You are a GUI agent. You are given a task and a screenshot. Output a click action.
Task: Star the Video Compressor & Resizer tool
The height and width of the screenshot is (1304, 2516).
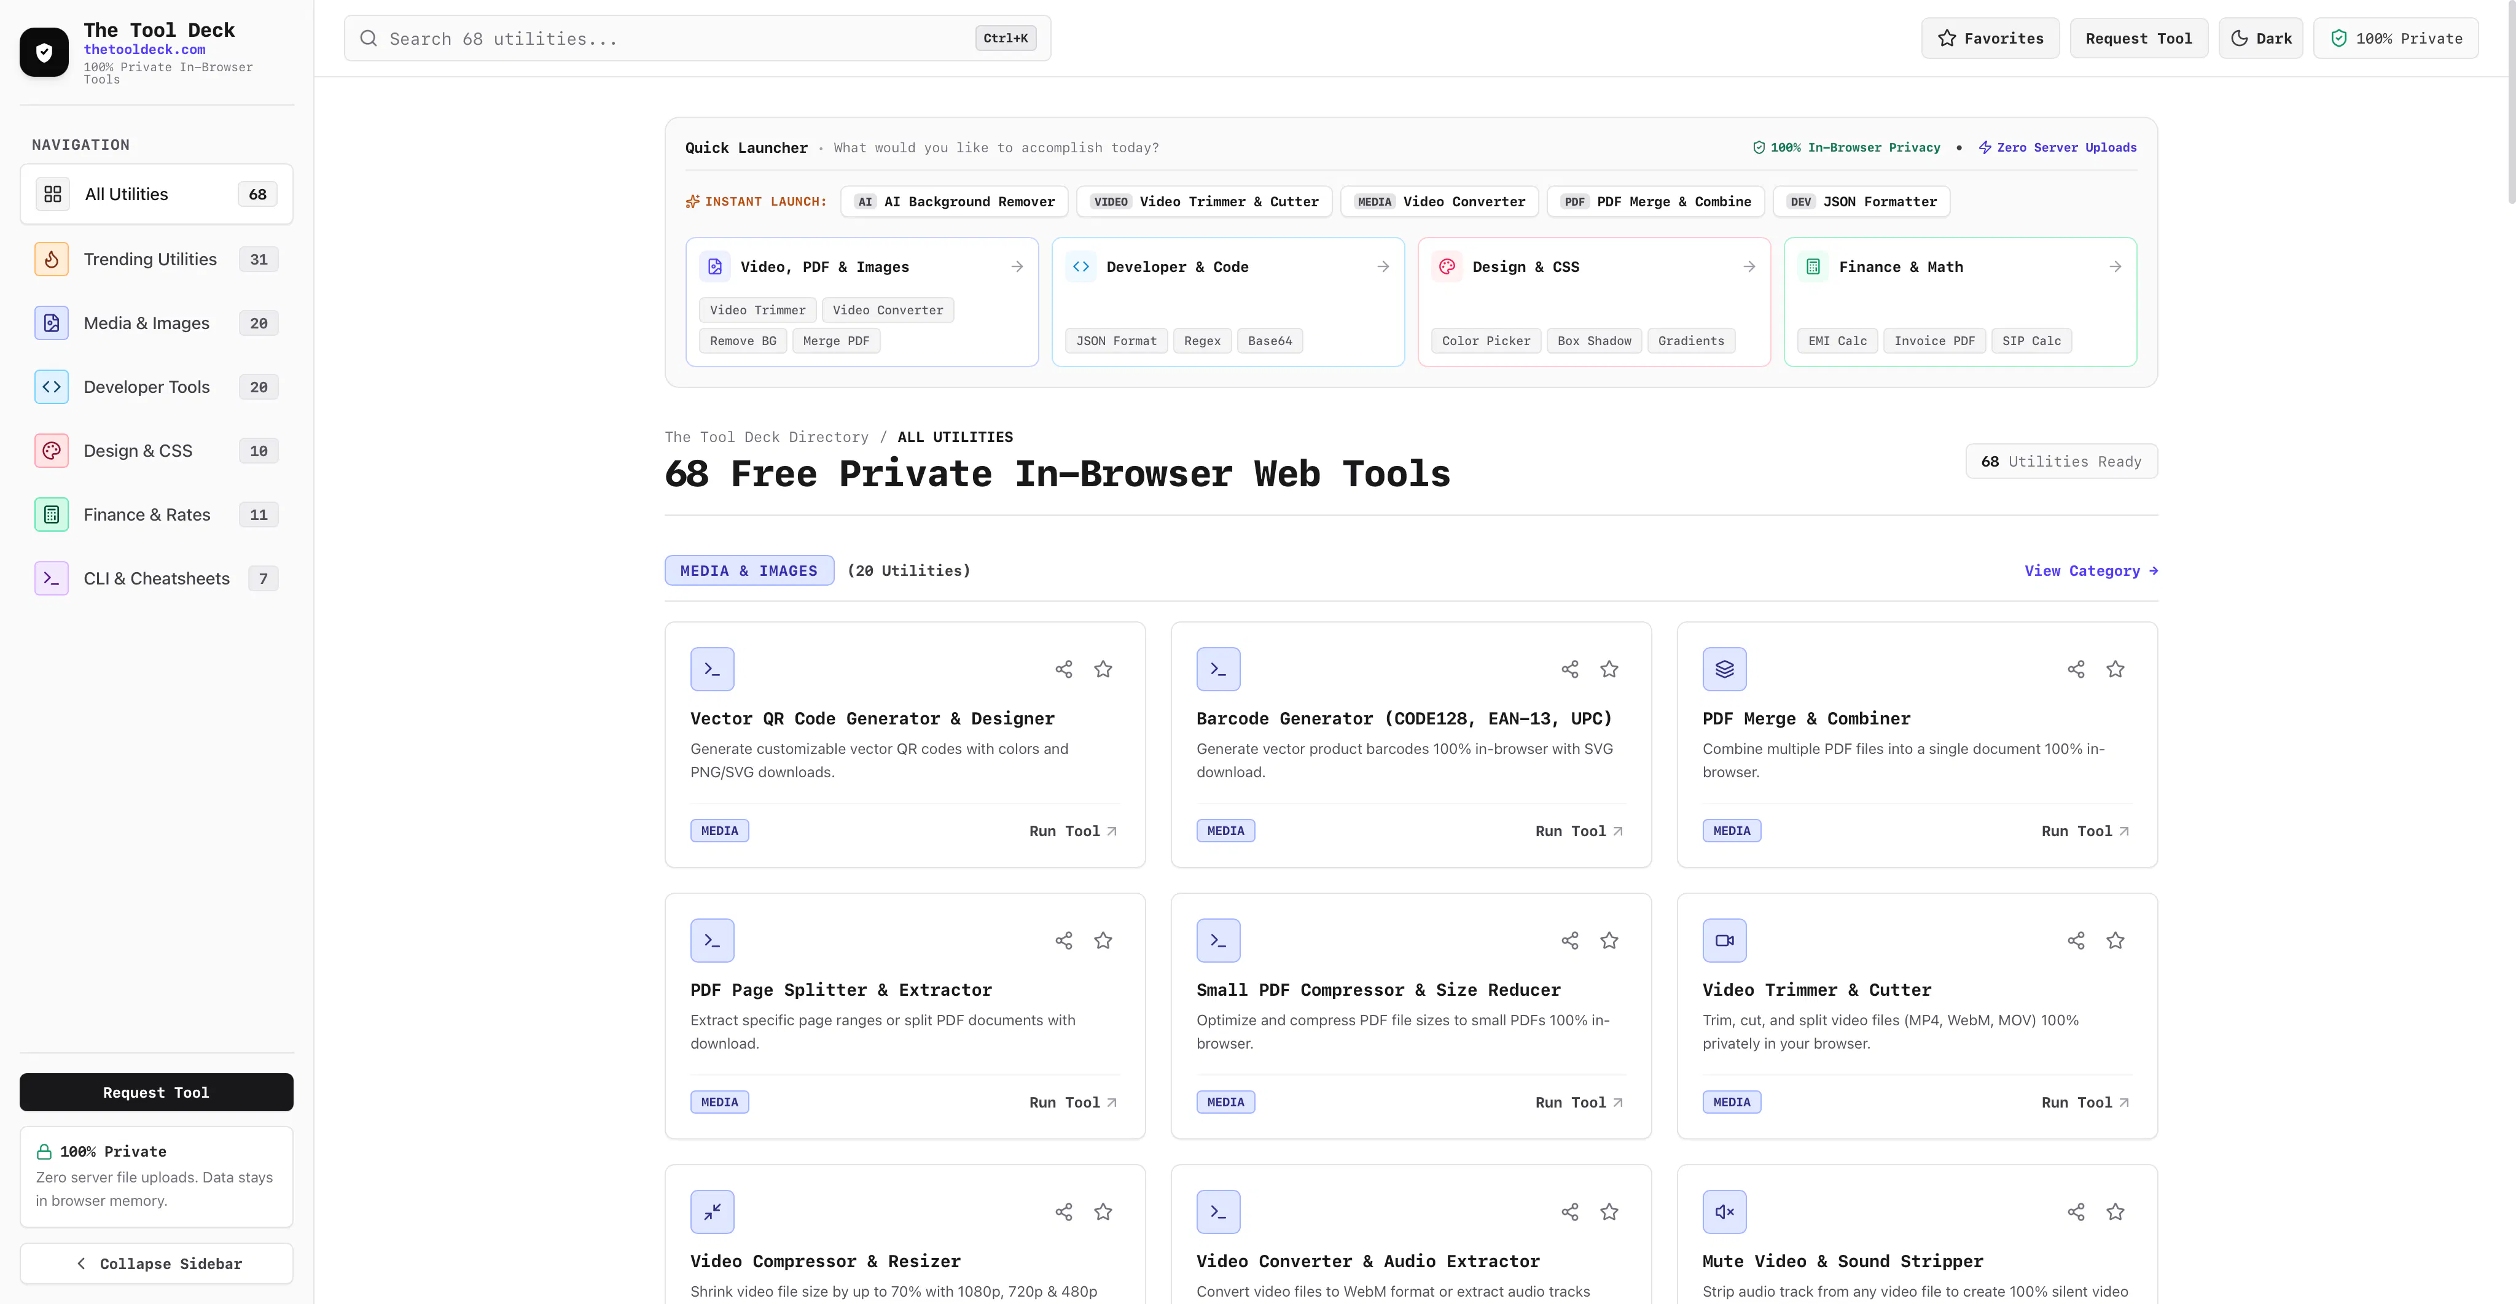1103,1211
